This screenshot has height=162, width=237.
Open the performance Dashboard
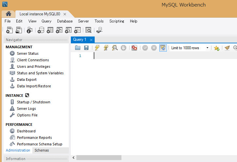click(26, 131)
